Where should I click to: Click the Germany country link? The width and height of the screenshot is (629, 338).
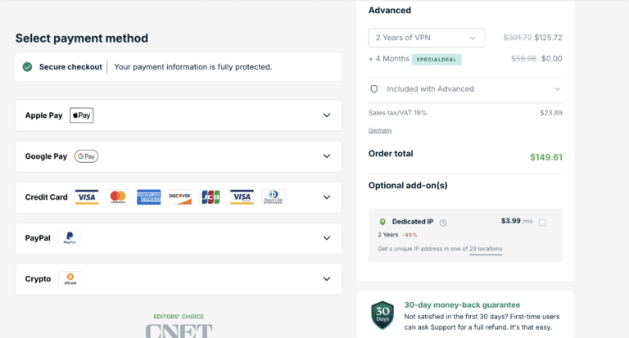pos(380,130)
